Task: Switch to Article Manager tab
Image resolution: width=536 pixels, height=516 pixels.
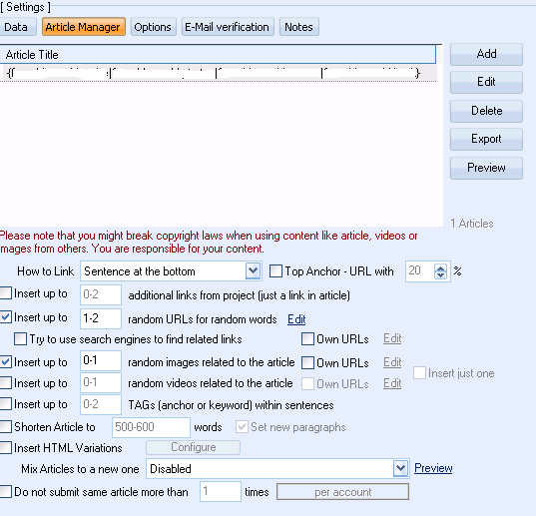Action: [84, 27]
